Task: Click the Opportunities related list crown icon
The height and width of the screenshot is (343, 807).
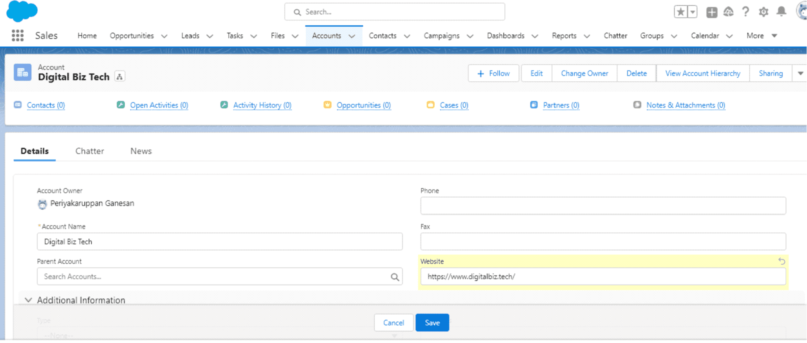Action: 328,105
